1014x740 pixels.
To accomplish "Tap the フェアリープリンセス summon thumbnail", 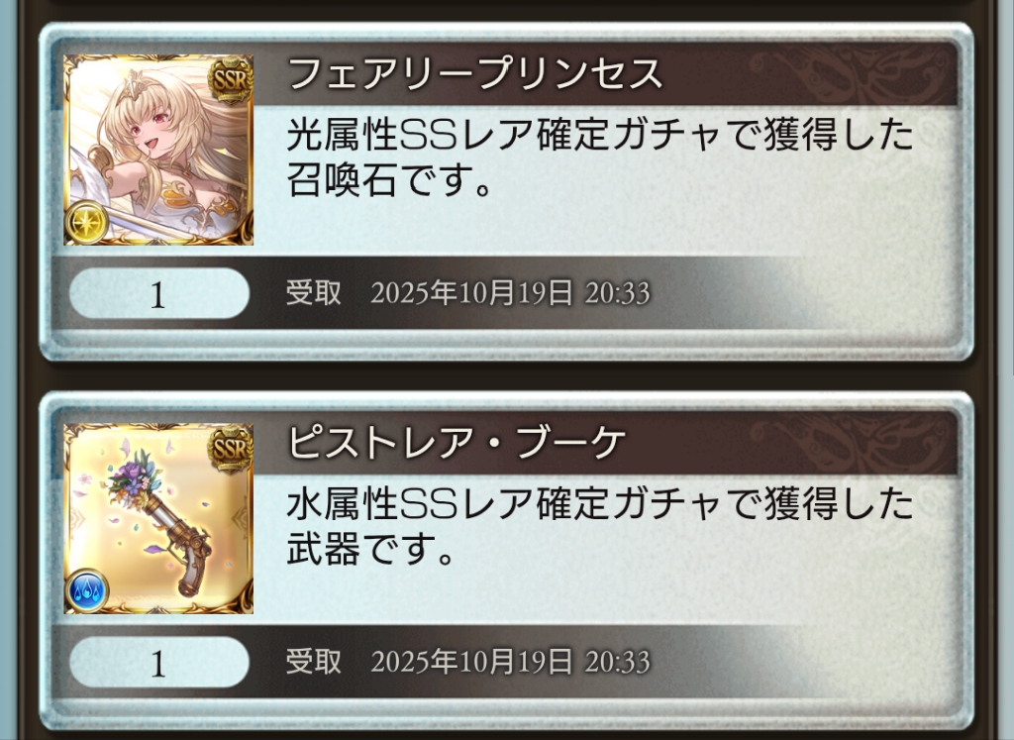I will (158, 150).
